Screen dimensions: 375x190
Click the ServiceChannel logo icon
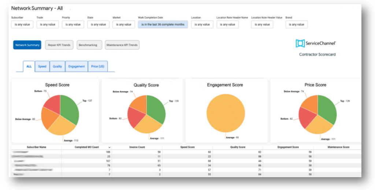tap(300, 43)
